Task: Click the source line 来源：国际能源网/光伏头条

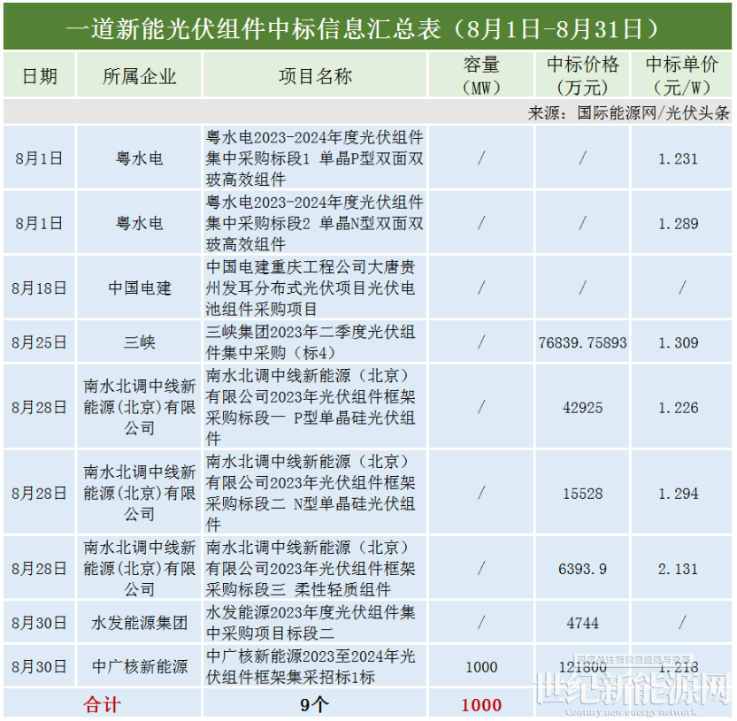Action: tap(628, 113)
